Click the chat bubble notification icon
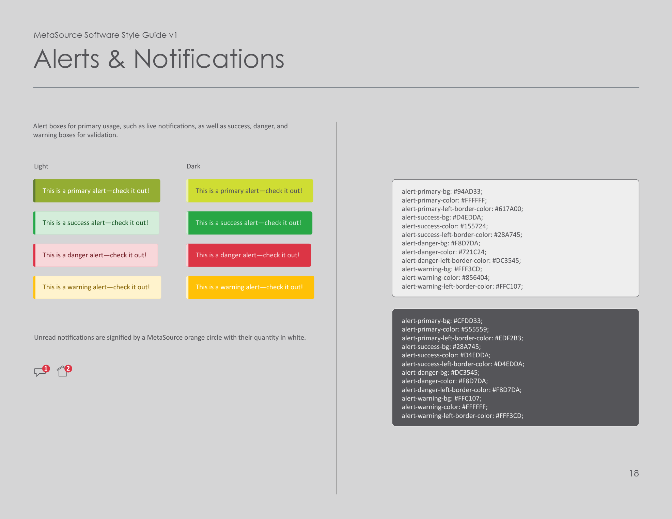This screenshot has height=519, width=672. [40, 372]
